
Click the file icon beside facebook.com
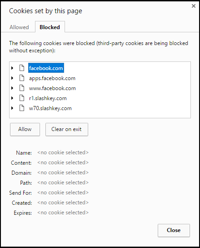click(22, 68)
